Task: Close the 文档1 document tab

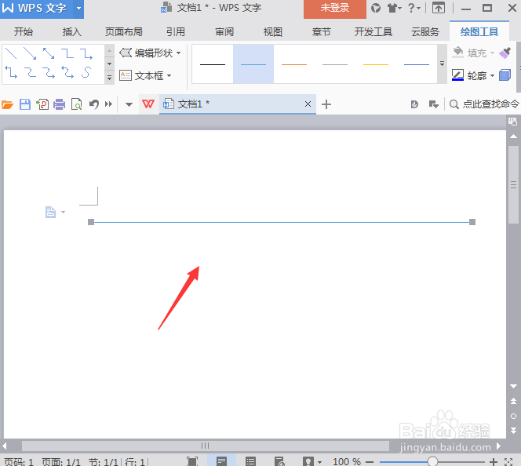Action: click(x=308, y=104)
